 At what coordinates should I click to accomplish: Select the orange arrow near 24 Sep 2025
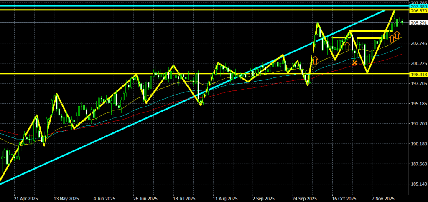(315, 60)
